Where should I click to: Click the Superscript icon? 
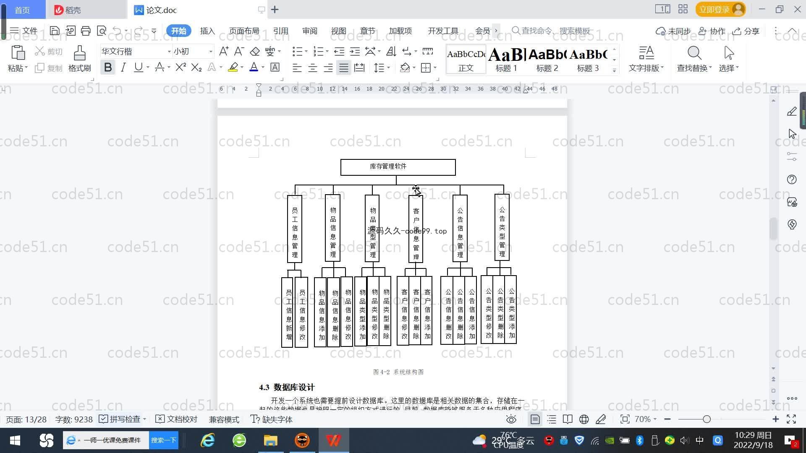[x=181, y=68]
